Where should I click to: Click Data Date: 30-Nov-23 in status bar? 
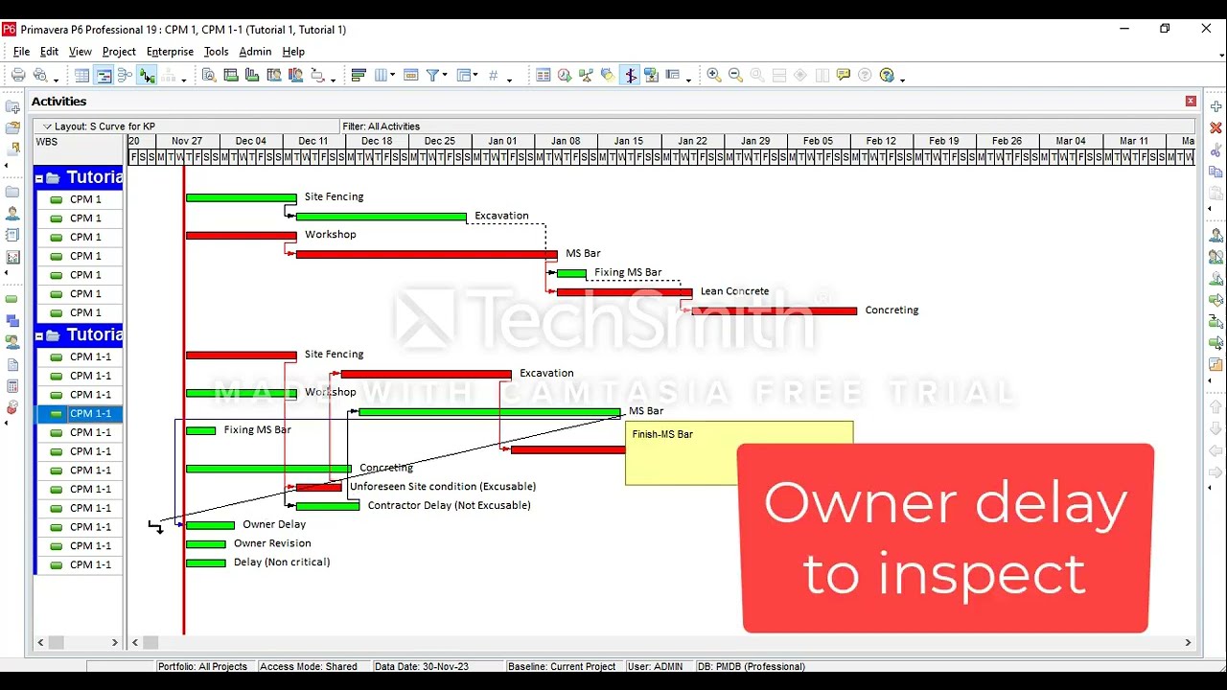pos(422,666)
